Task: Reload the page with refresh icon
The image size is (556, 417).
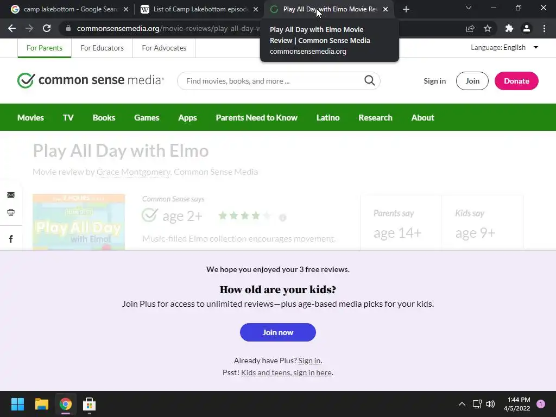Action: point(47,28)
